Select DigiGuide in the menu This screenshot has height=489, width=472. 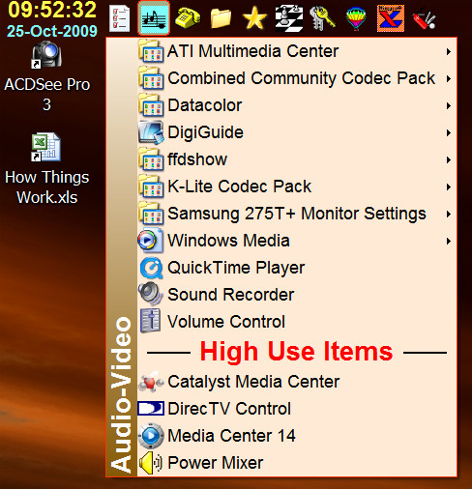click(297, 132)
